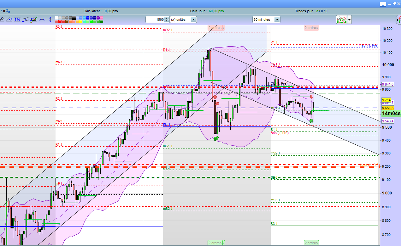Pick the dark green swatch at row end
Screen dimensions: 401x246
point(102,21)
